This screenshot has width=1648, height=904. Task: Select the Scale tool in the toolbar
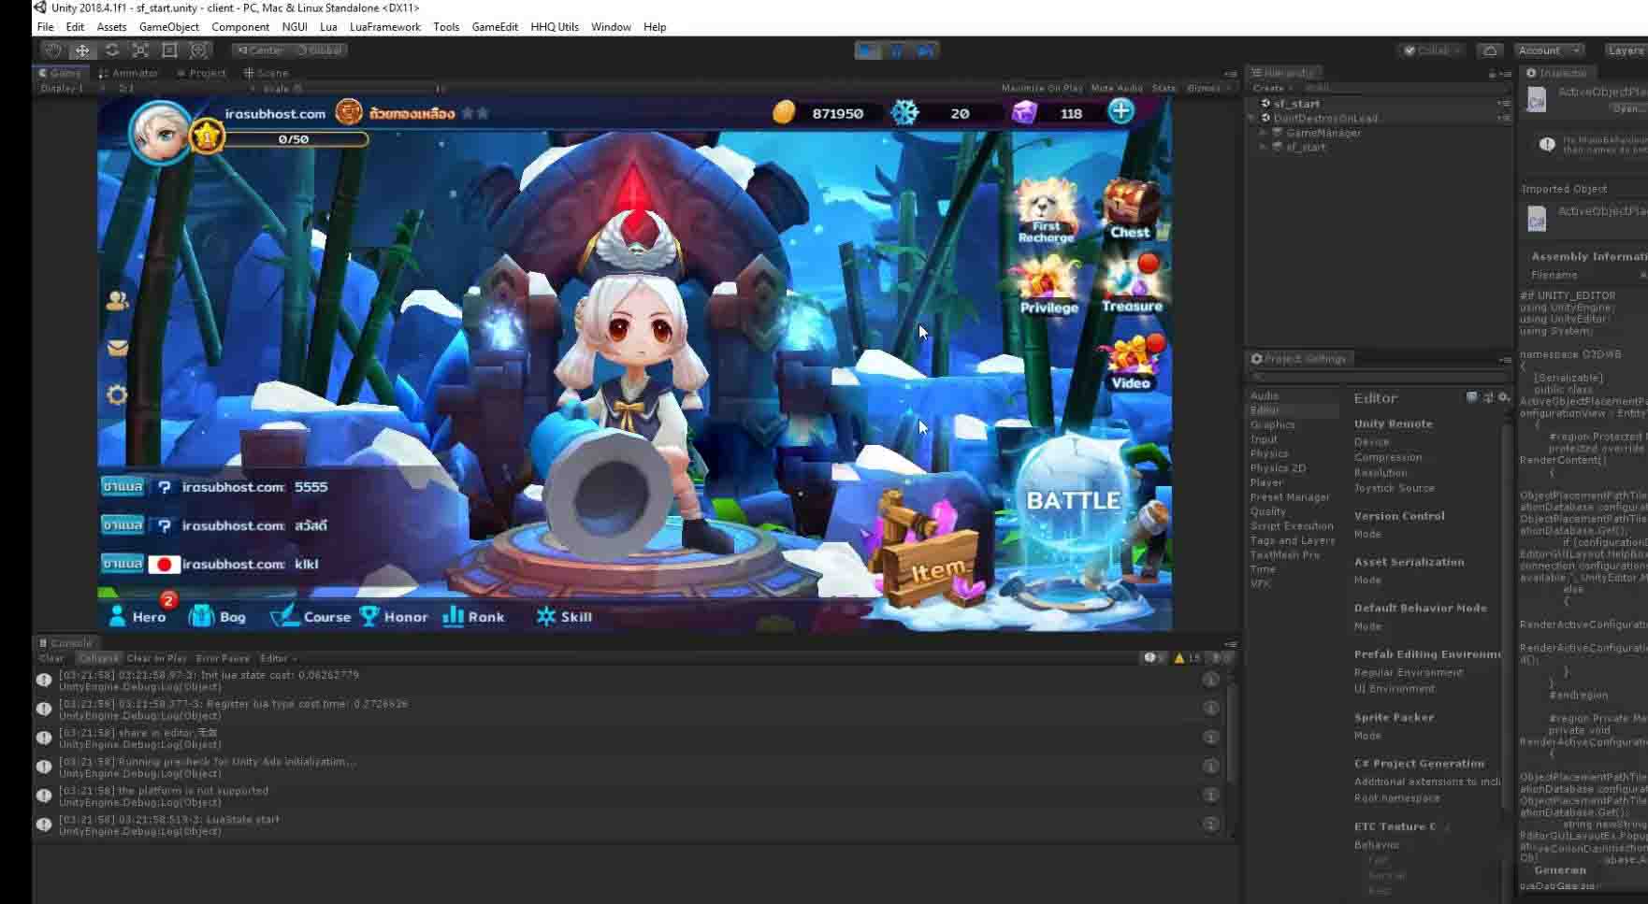tap(140, 50)
